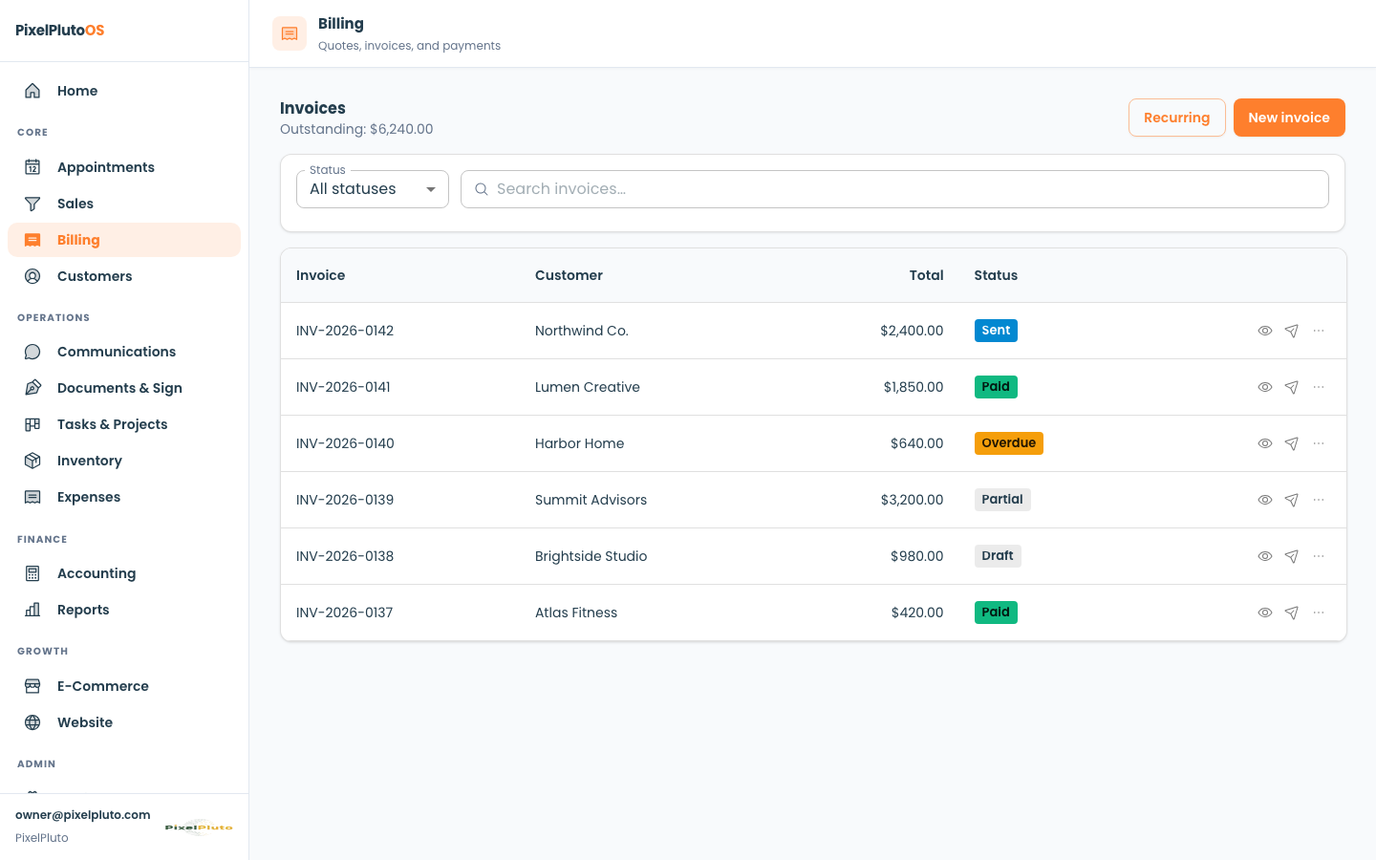Send Brightside Studio draft invoice

(1292, 556)
